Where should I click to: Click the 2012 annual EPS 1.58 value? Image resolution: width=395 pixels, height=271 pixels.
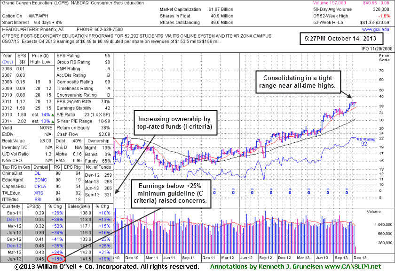coord(21,108)
